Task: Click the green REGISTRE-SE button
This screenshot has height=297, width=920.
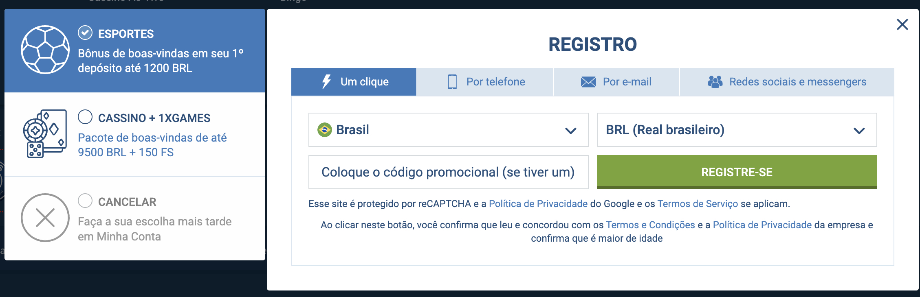Action: click(737, 172)
